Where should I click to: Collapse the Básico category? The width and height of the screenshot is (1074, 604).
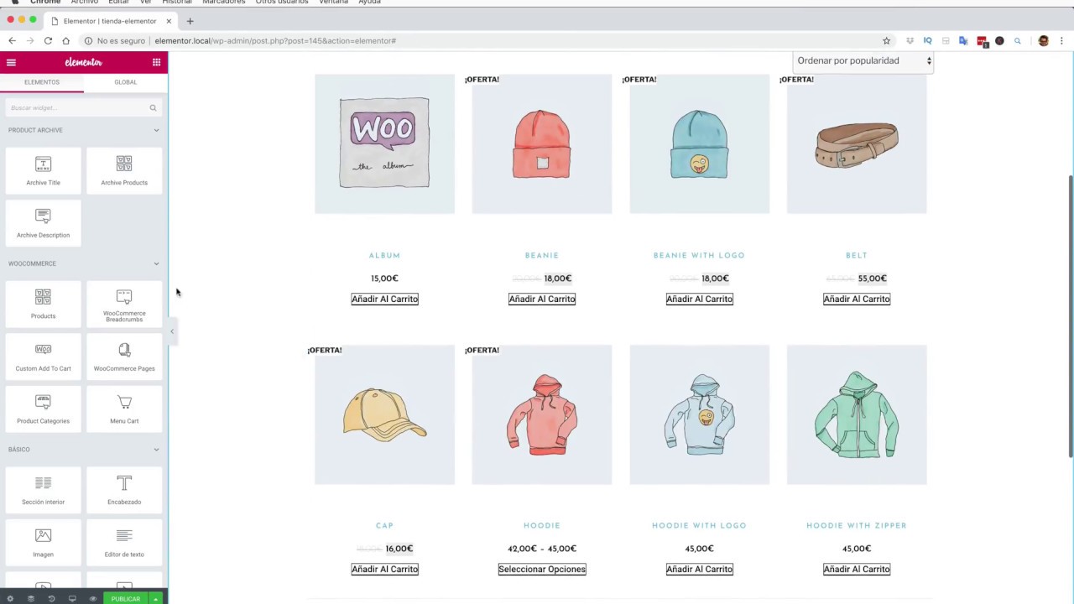[x=156, y=450]
